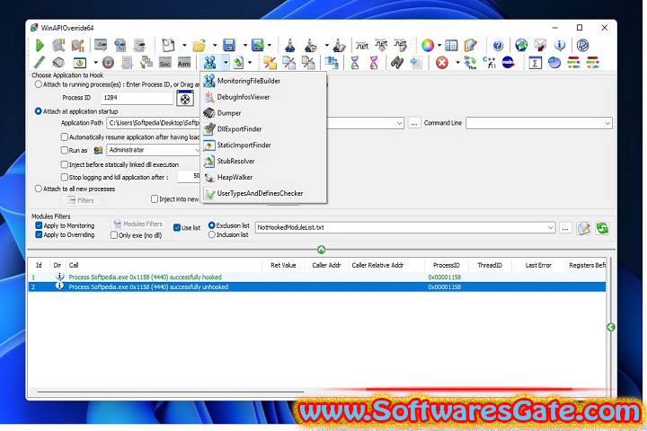The width and height of the screenshot is (647, 431).
Task: Click the process picker target icon beside Process ID
Action: point(185,98)
